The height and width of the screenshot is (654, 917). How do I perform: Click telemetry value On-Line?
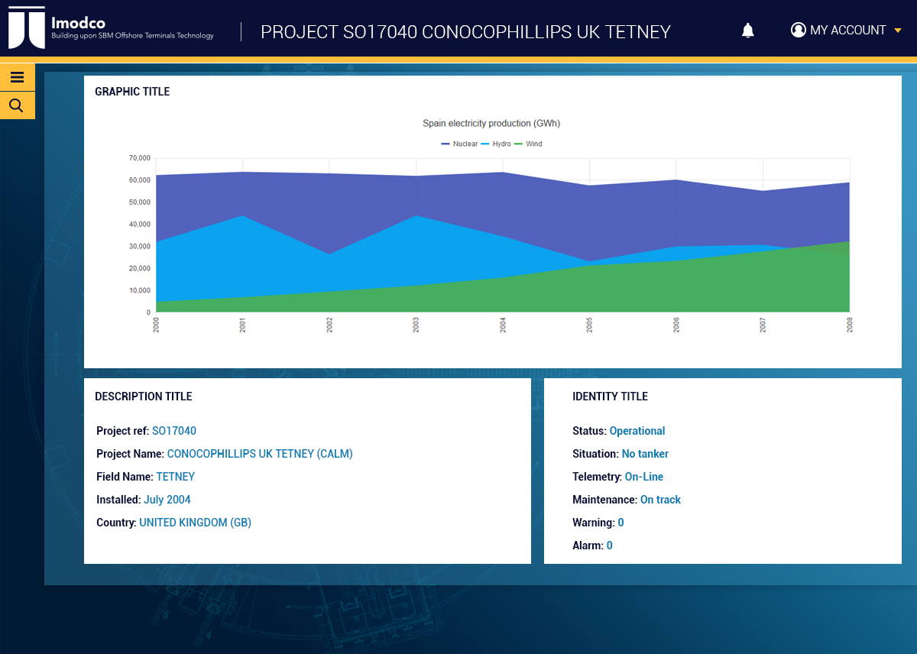pos(644,477)
